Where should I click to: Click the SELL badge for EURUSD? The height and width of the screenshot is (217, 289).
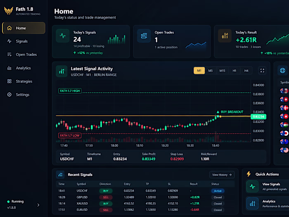tap(106, 210)
